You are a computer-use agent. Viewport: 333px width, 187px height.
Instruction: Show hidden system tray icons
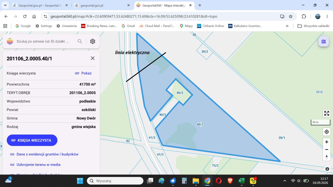coord(285,181)
